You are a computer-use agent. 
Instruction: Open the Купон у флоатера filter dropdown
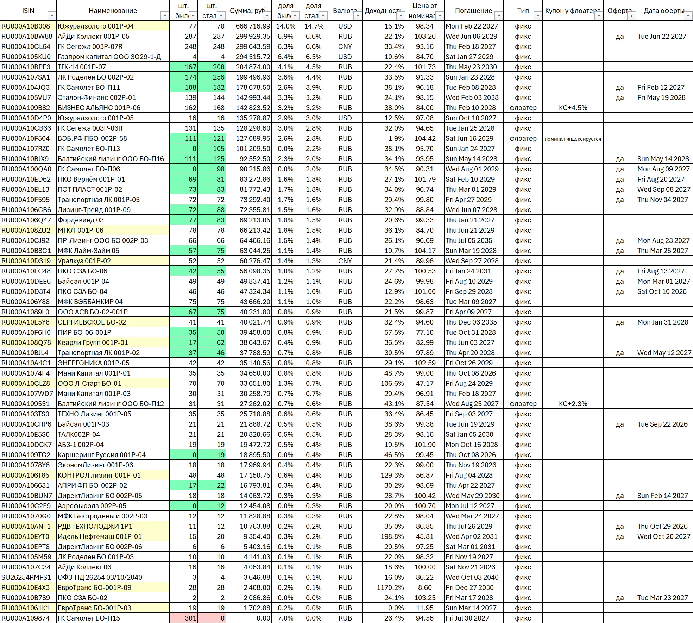[x=599, y=16]
